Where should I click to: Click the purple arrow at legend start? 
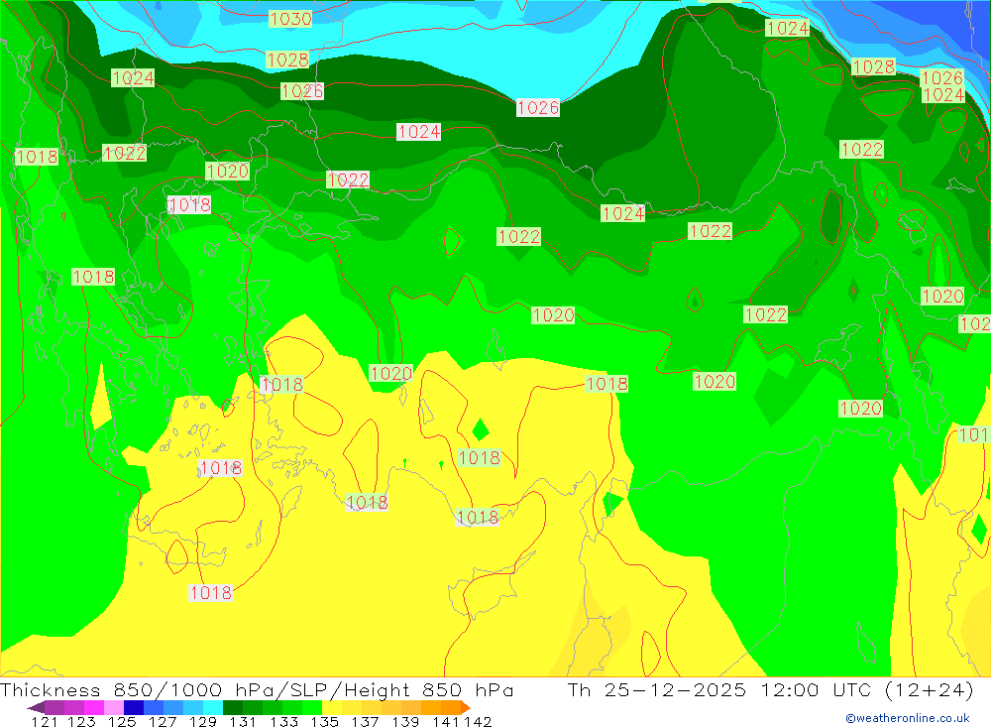pyautogui.click(x=36, y=707)
